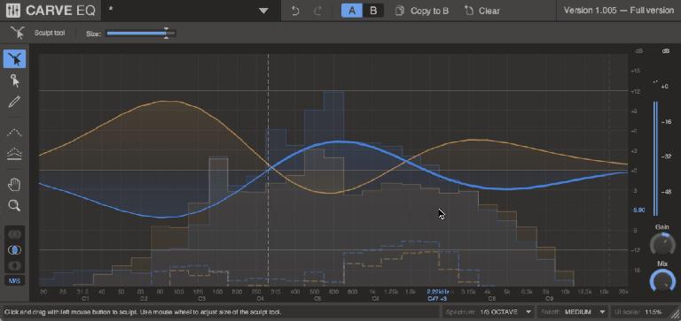Activate the magnifier Zoom tool
The height and width of the screenshot is (321, 681).
[x=14, y=205]
